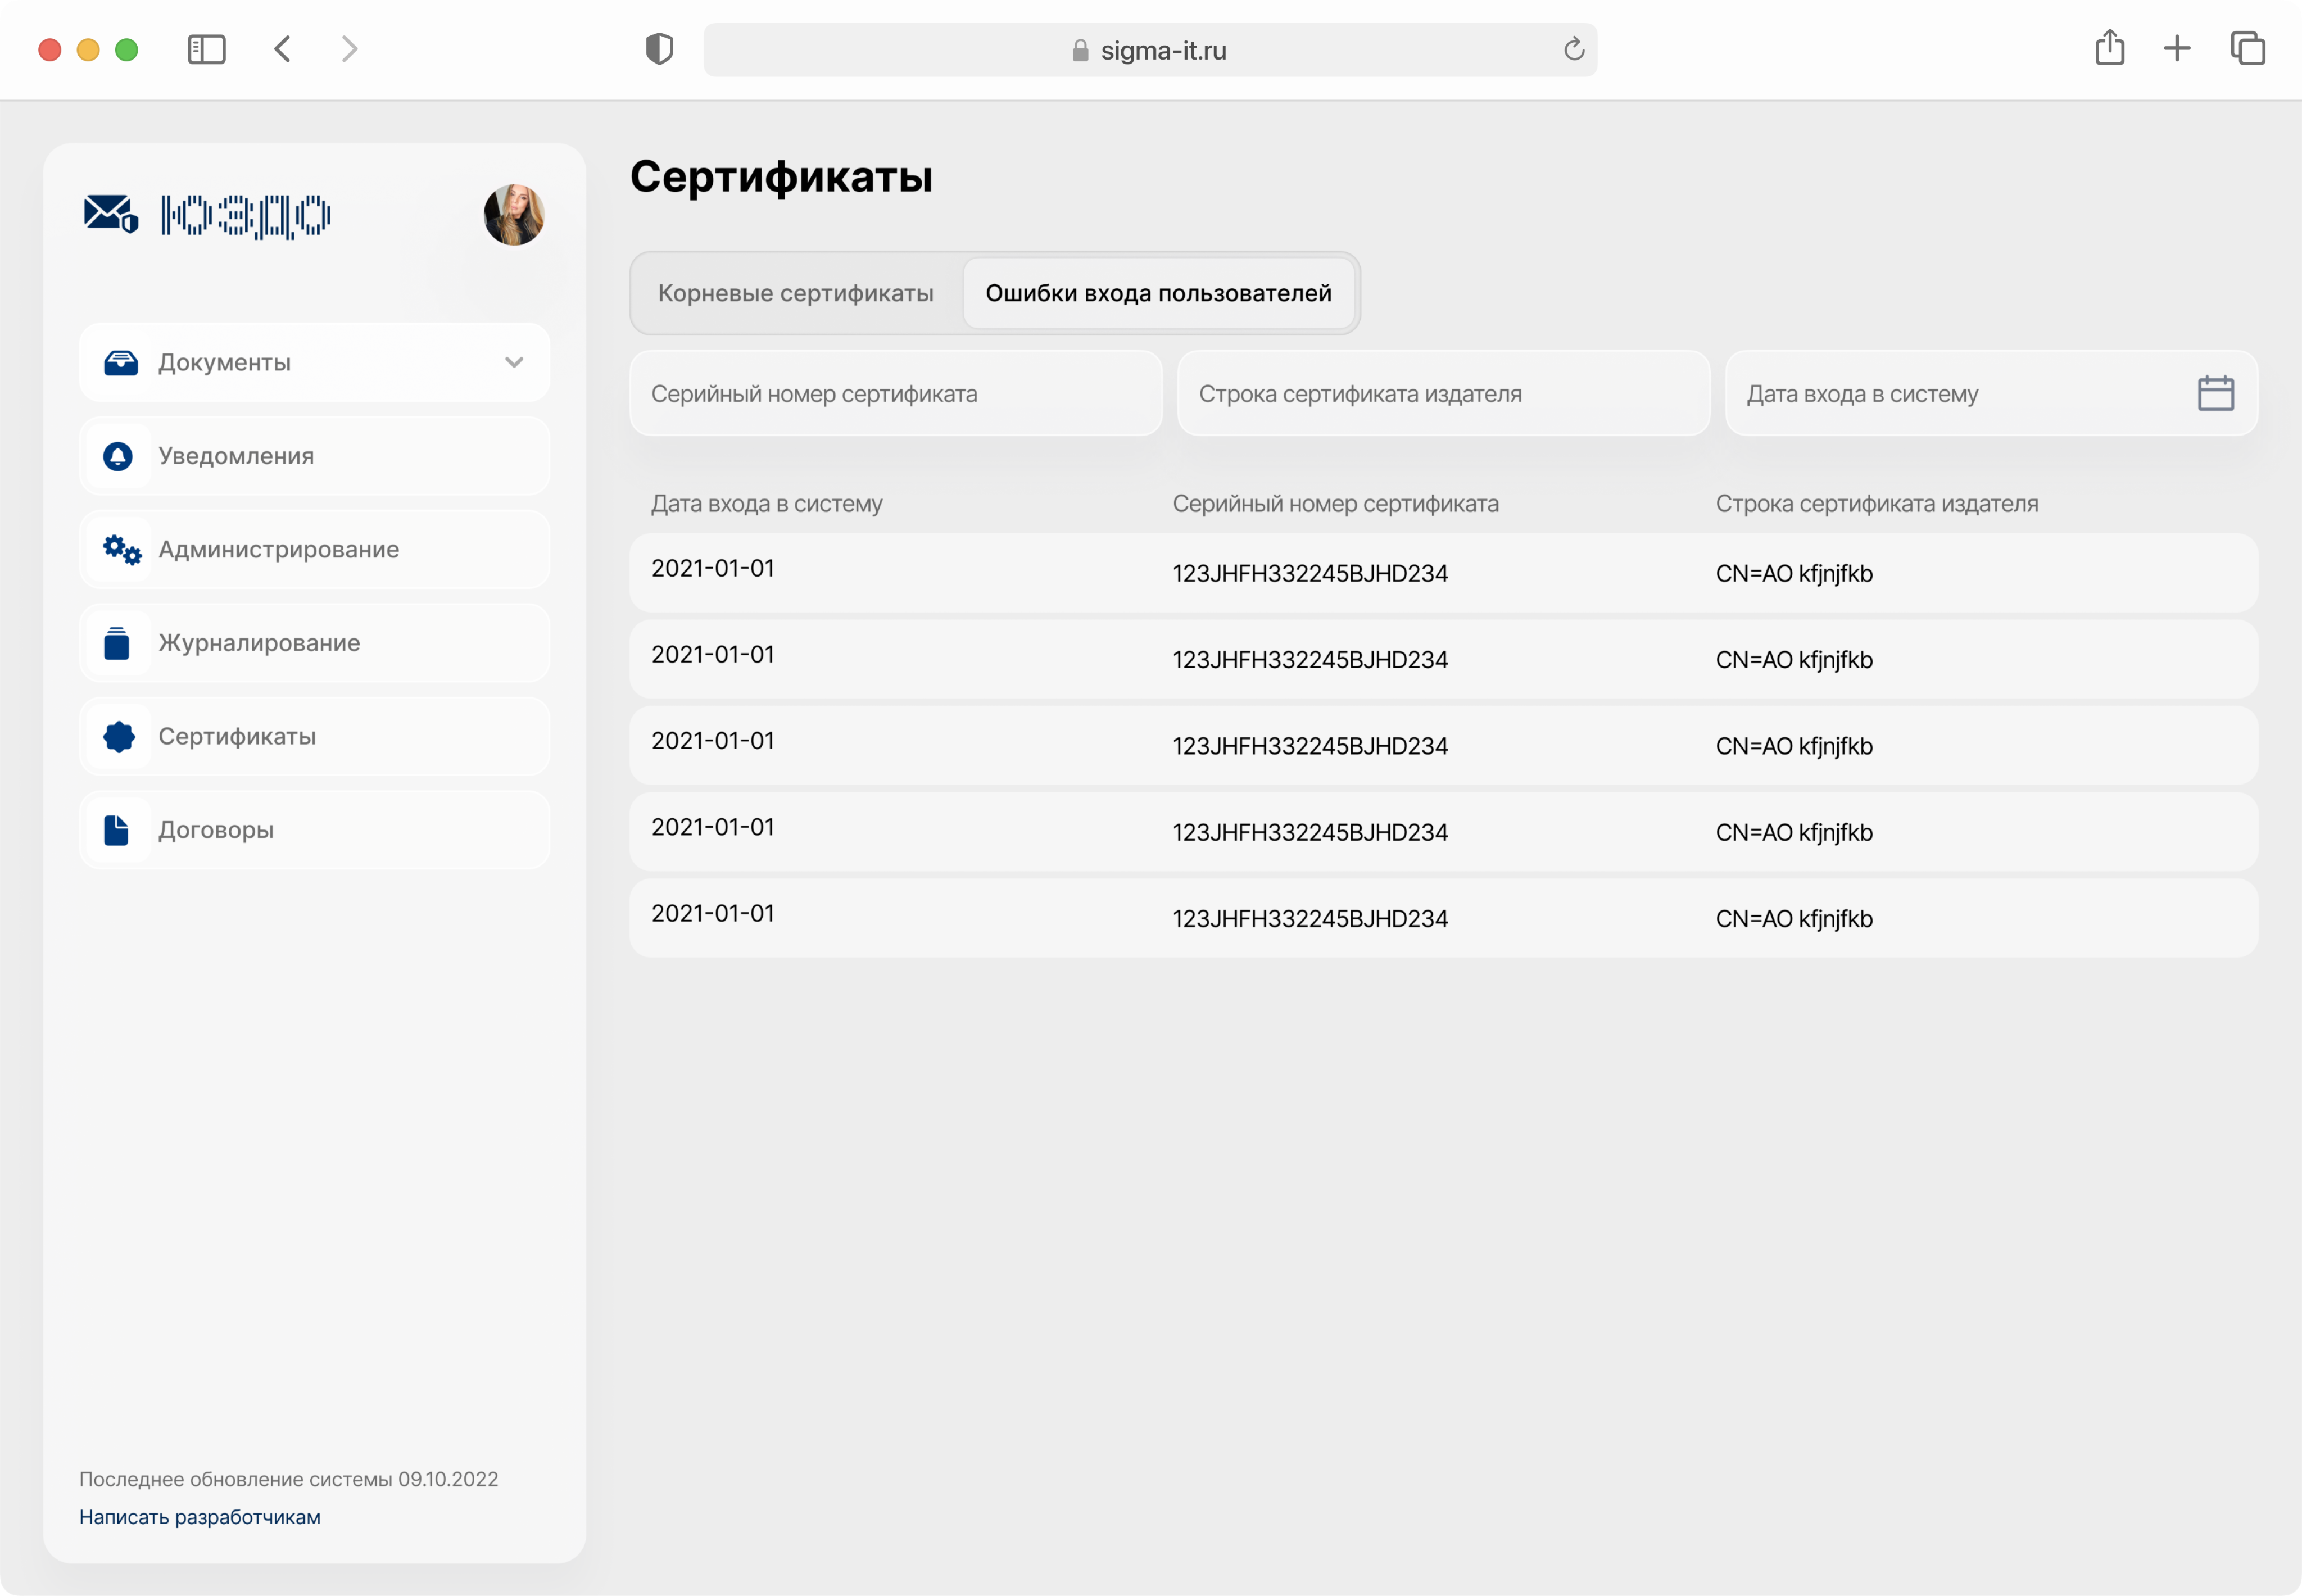
Task: Open calendar picker in date filter
Action: coord(2215,393)
